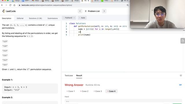Viewport: 185px width, 104px height.
Task: Open the notes icon beside the editor
Action: pos(183,41)
